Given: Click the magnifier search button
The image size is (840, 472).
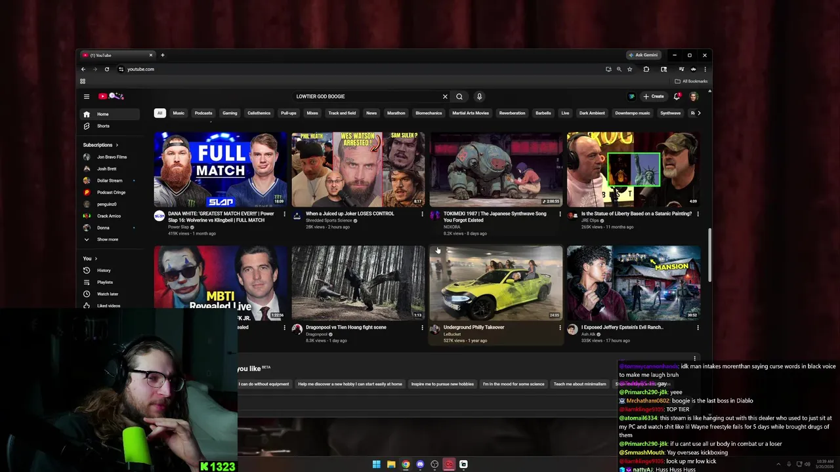Looking at the screenshot, I should (x=459, y=96).
